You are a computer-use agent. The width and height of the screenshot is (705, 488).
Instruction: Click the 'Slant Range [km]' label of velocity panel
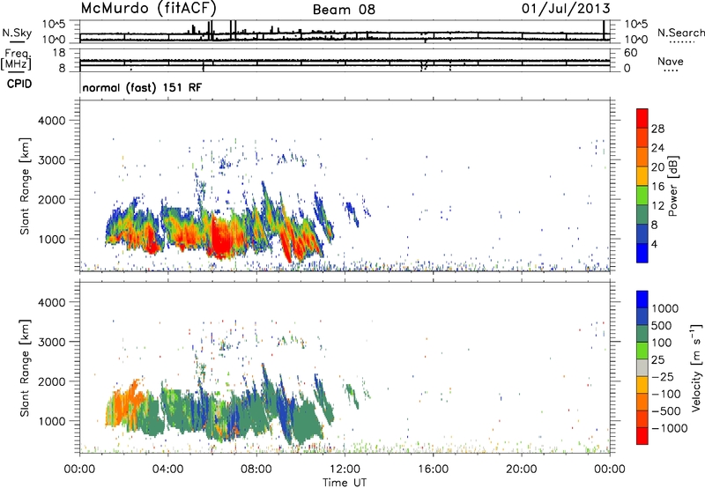tap(25, 367)
